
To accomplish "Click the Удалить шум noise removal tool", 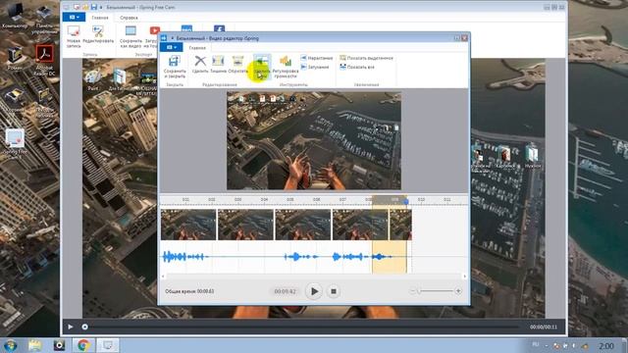I will [262, 66].
